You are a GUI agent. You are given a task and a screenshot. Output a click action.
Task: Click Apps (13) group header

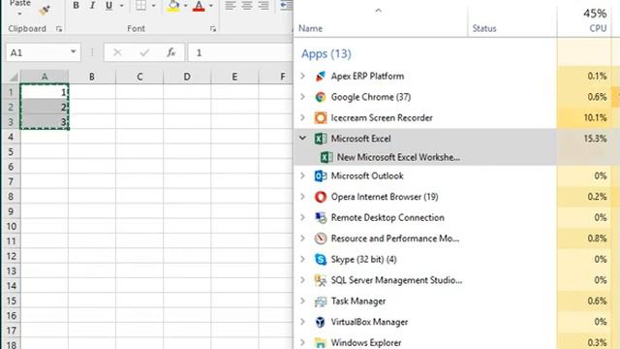click(x=326, y=53)
